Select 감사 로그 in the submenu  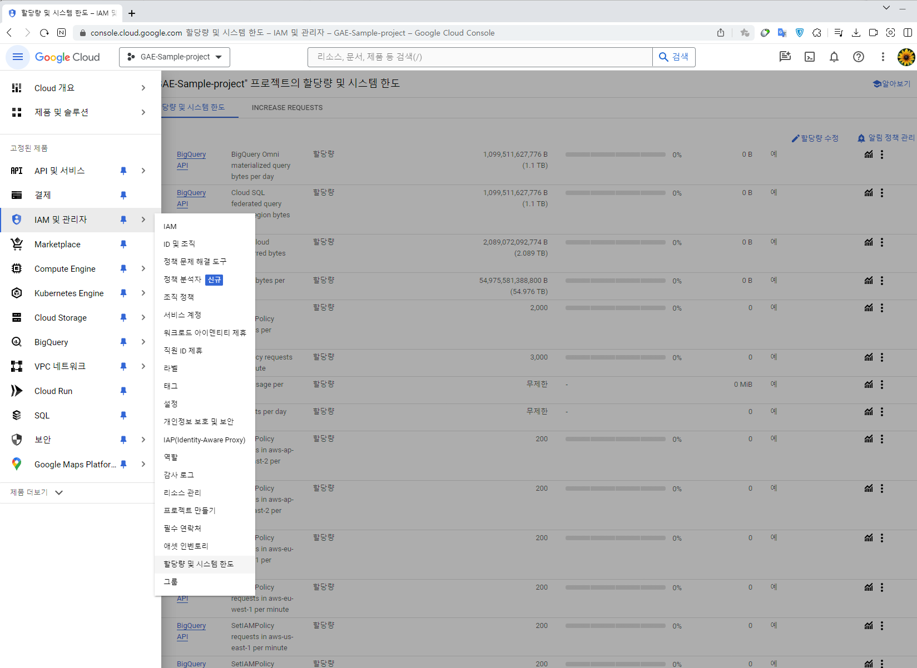click(x=205, y=475)
